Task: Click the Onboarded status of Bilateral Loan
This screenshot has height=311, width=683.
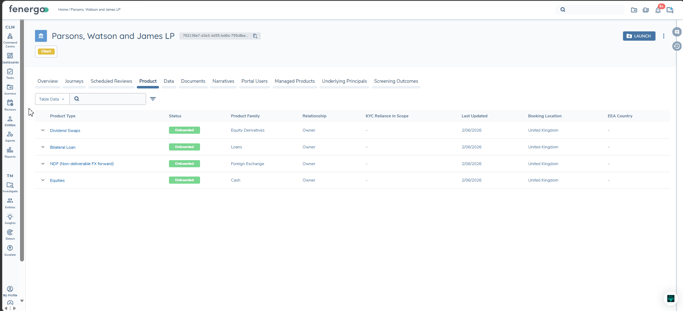Action: (x=184, y=147)
